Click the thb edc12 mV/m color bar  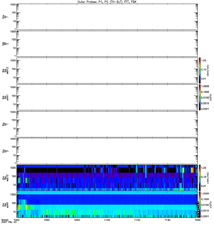tap(200, 70)
